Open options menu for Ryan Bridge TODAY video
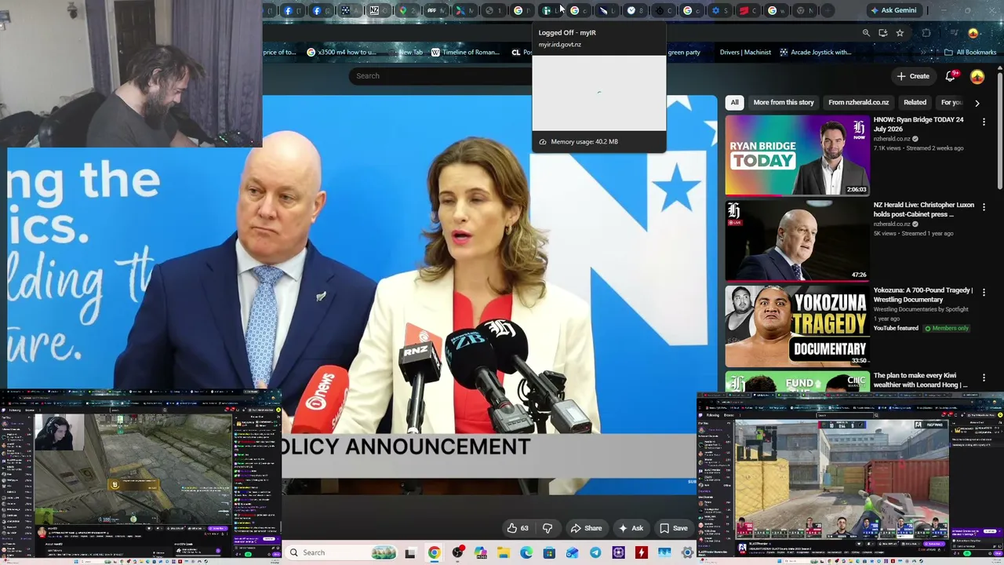This screenshot has width=1004, height=565. pos(984,121)
